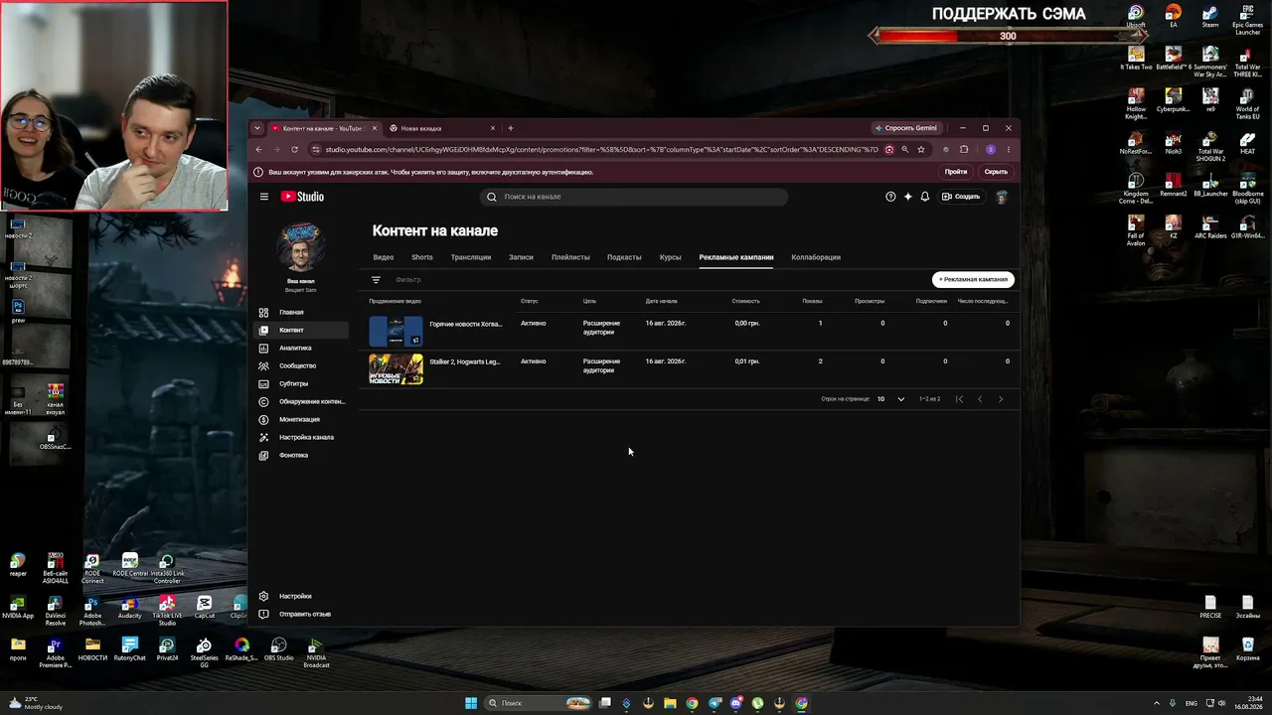Click Пройти in the security banner

[x=956, y=172]
